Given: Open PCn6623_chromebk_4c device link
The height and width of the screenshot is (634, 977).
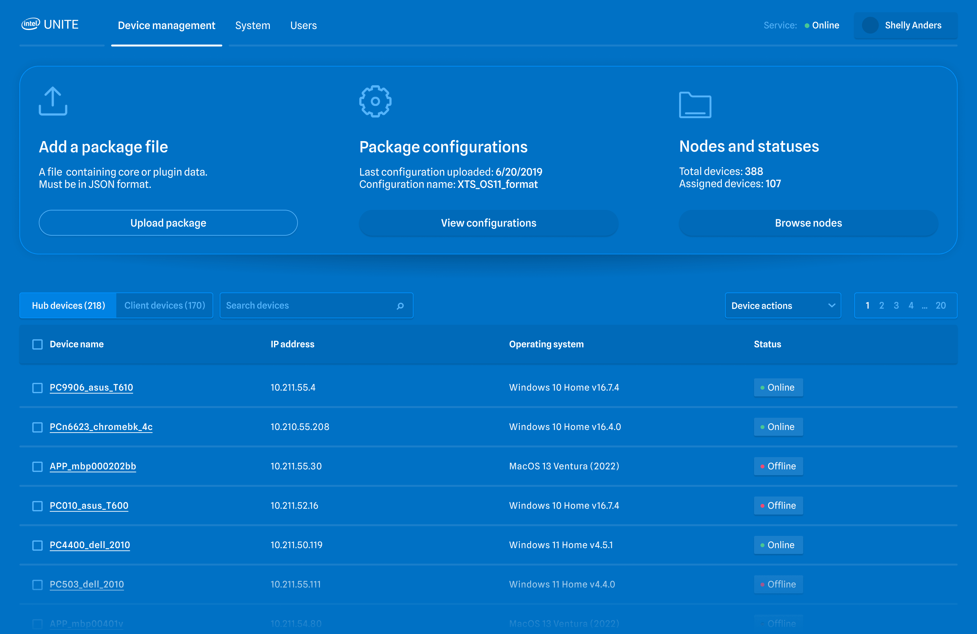Looking at the screenshot, I should tap(101, 427).
